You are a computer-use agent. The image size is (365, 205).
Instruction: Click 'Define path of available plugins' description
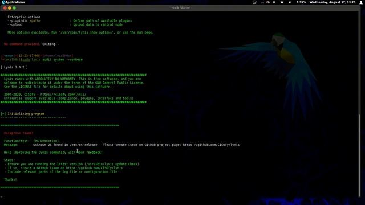(x=103, y=20)
